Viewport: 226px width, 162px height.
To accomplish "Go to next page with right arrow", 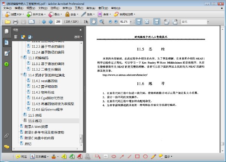I will coord(51,22).
